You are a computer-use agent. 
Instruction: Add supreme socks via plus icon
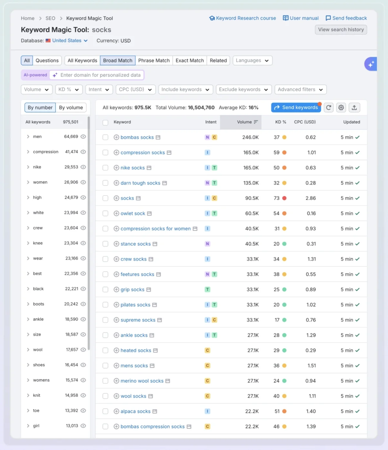pyautogui.click(x=117, y=320)
